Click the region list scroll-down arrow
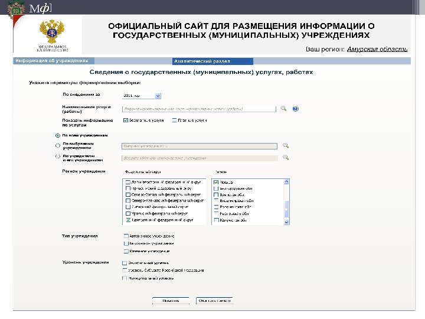Image resolution: width=425 pixels, height=319 pixels. click(x=286, y=222)
